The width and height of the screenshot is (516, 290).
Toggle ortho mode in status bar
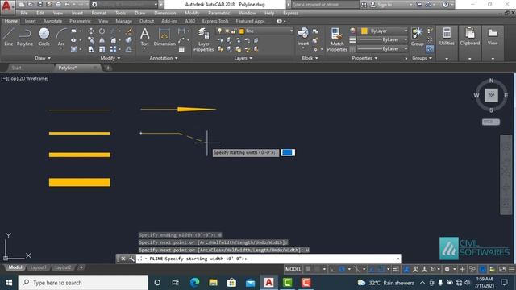coord(333,269)
